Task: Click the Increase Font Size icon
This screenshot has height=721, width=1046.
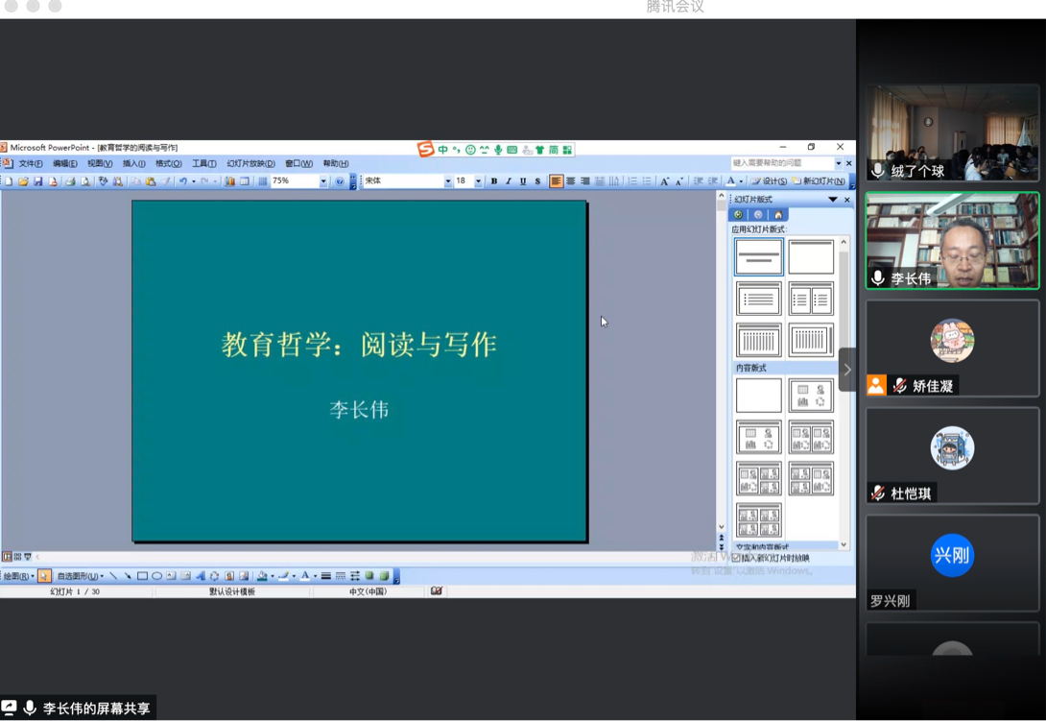Action: (664, 181)
